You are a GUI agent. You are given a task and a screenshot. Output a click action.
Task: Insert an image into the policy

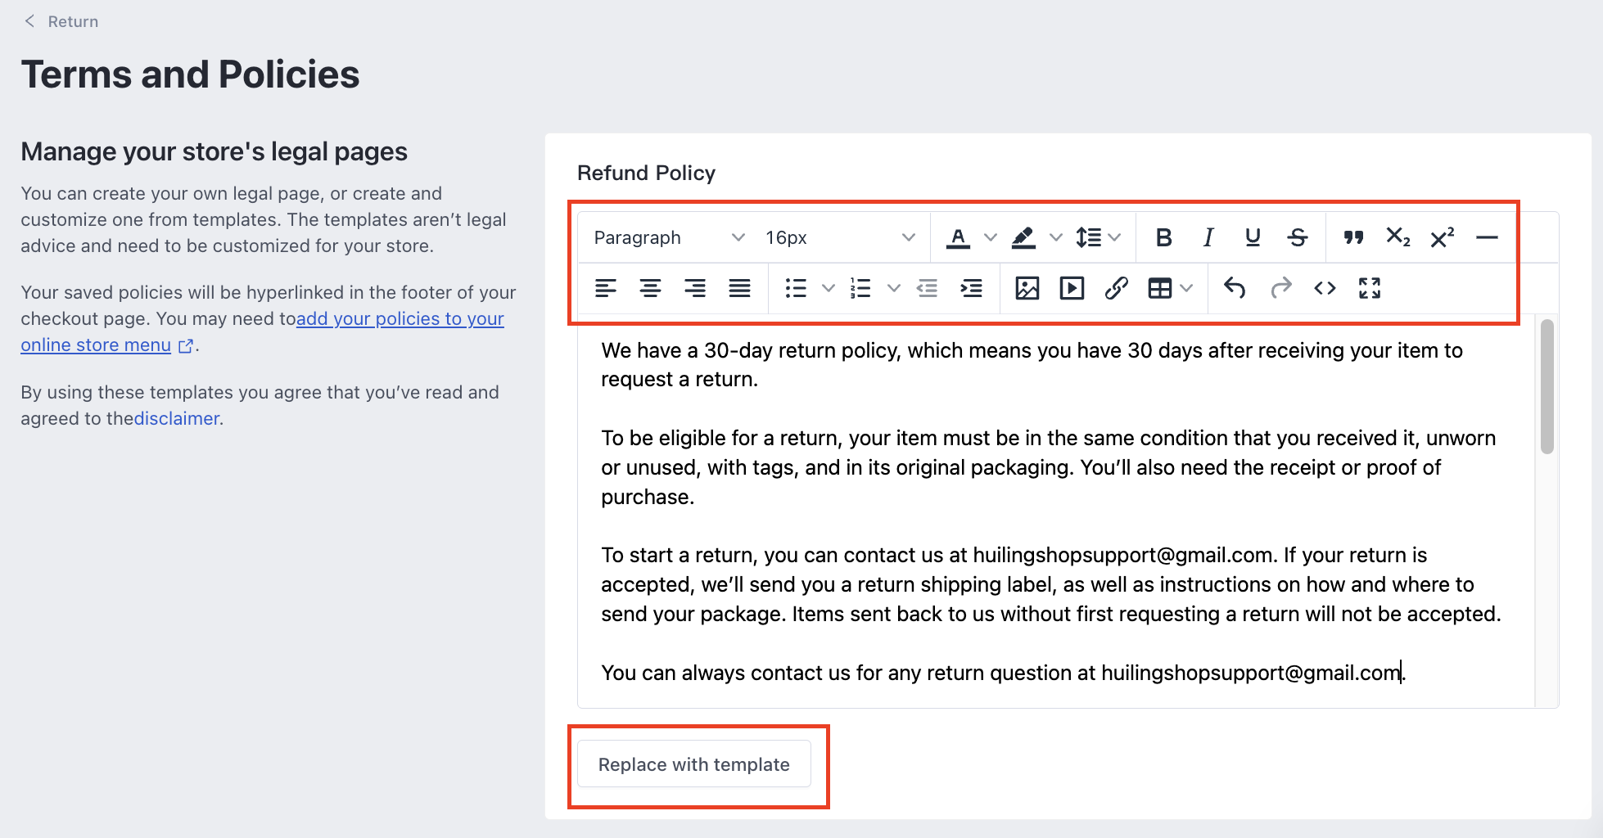[x=1027, y=288]
